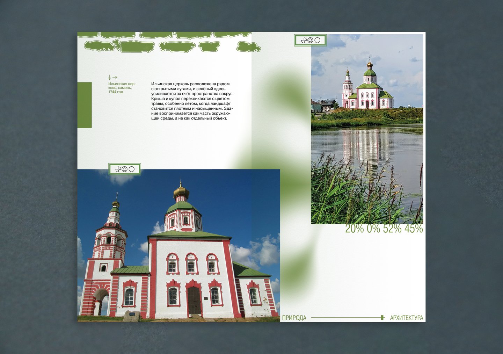Click the double-ring circle icon above river photo

point(310,41)
